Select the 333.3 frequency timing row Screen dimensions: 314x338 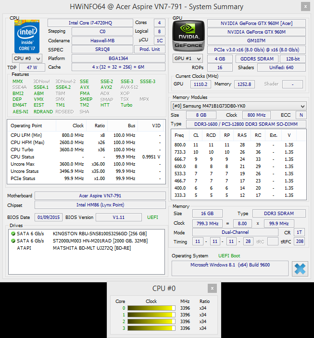[x=239, y=195]
